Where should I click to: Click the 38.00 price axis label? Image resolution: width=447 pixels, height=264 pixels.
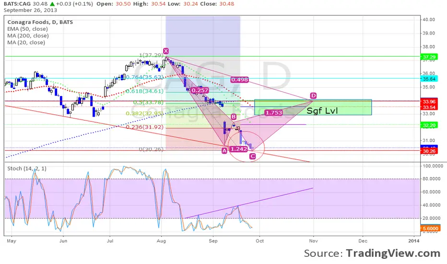(x=429, y=47)
